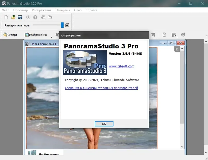Open the Справка menu
Screen dimensions: 208x160
[91, 10]
